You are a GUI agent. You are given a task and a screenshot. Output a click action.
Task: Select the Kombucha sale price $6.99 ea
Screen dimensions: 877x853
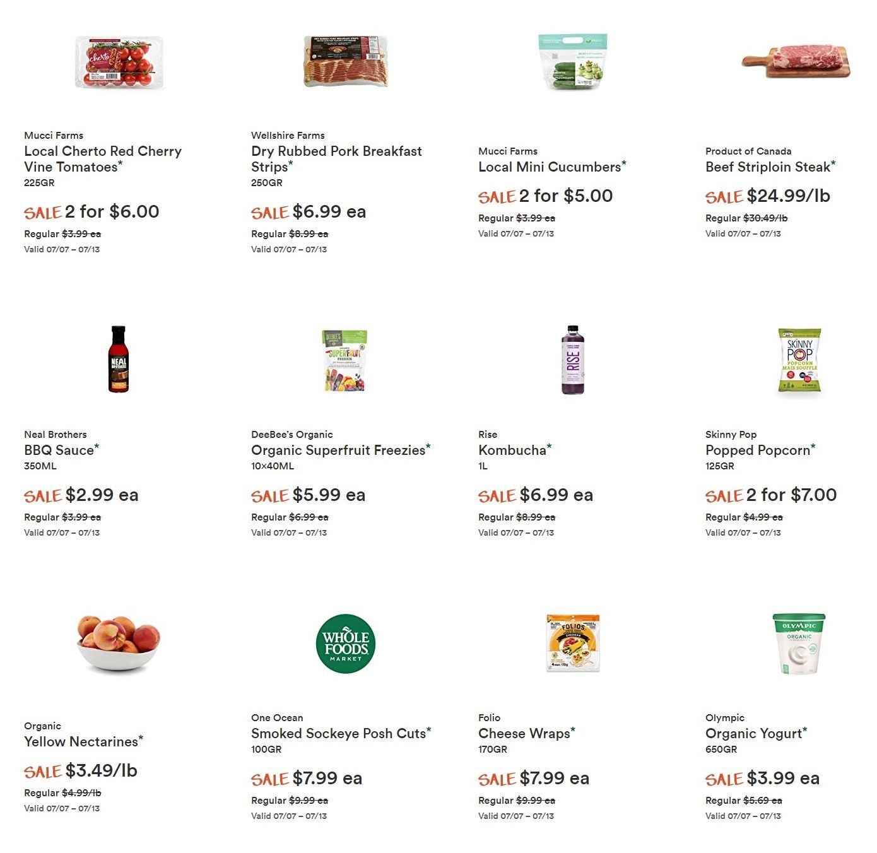pyautogui.click(x=556, y=495)
